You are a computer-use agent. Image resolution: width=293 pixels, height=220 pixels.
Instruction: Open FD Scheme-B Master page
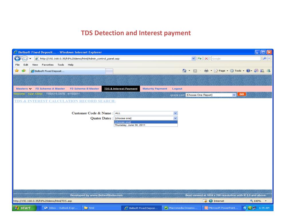tap(84, 89)
